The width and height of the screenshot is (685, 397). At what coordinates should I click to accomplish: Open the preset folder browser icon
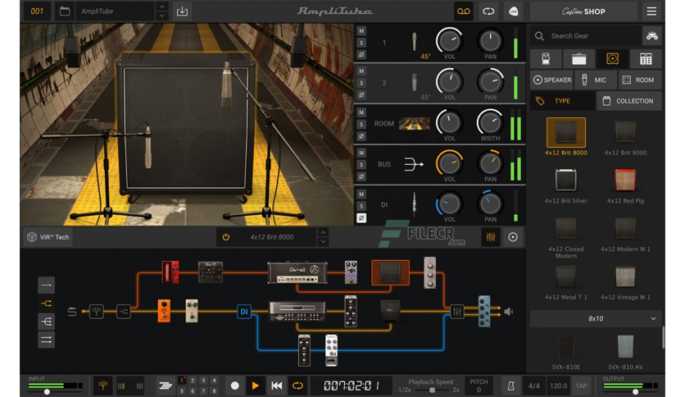pyautogui.click(x=64, y=11)
